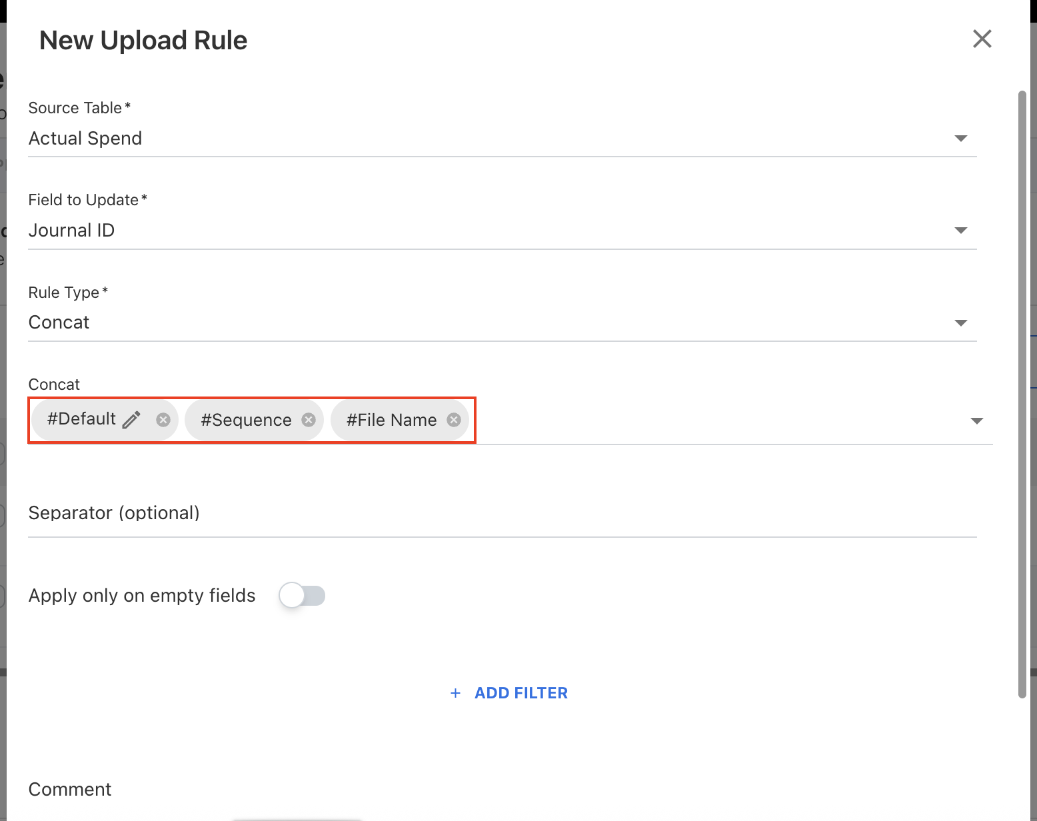Close the New Upload Rule dialog

coord(982,39)
